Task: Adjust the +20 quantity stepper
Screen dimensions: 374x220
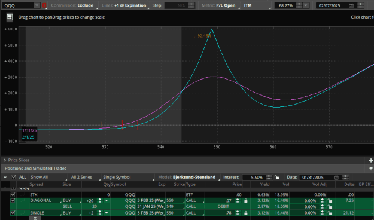Action: coord(100,201)
